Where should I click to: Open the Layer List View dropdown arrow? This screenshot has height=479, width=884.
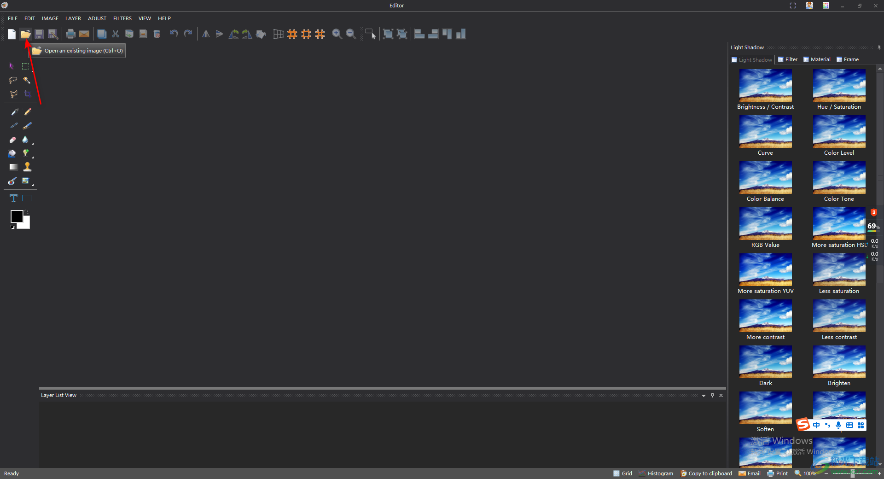[x=704, y=396]
